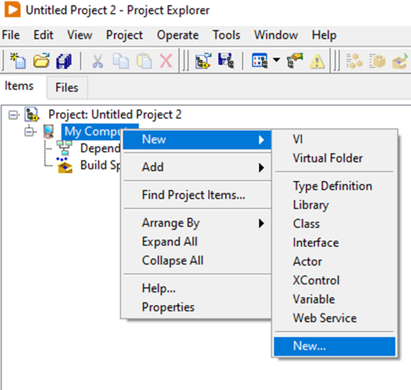Click the Run build box icon
The image size is (411, 390).
tap(400, 61)
